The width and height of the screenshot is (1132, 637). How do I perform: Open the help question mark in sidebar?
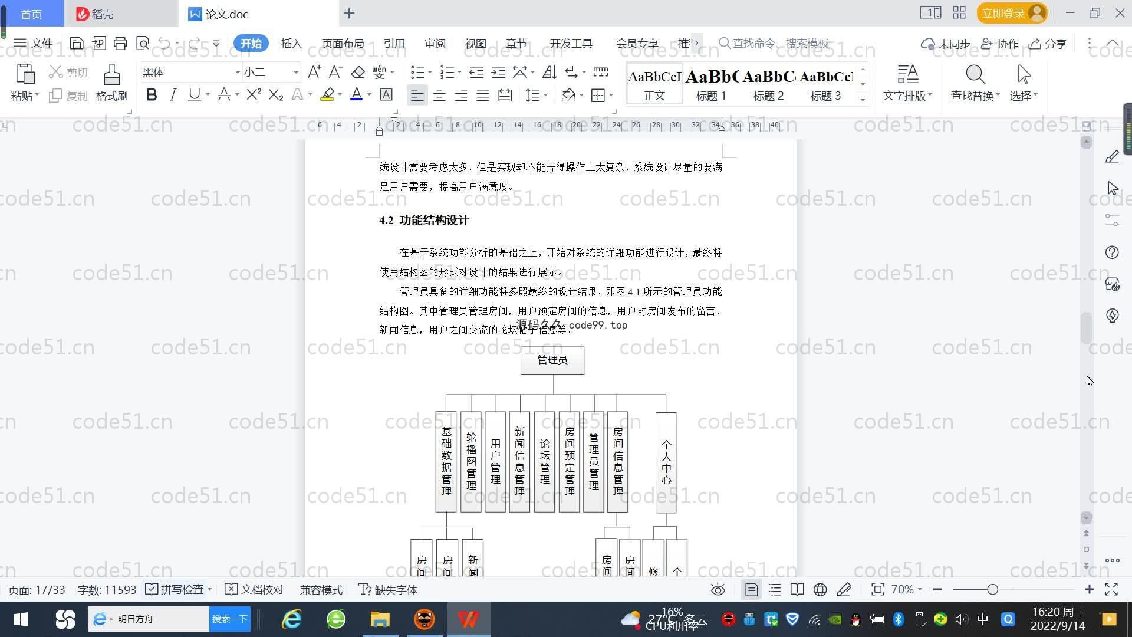(x=1112, y=252)
